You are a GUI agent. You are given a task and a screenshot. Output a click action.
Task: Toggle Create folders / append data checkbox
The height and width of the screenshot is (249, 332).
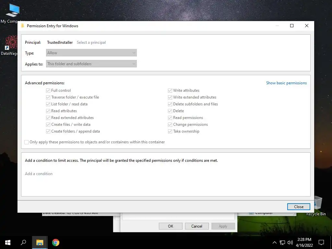point(48,132)
